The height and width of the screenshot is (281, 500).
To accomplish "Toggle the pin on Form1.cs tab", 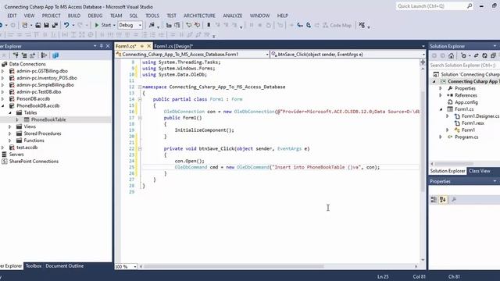I will click(142, 46).
